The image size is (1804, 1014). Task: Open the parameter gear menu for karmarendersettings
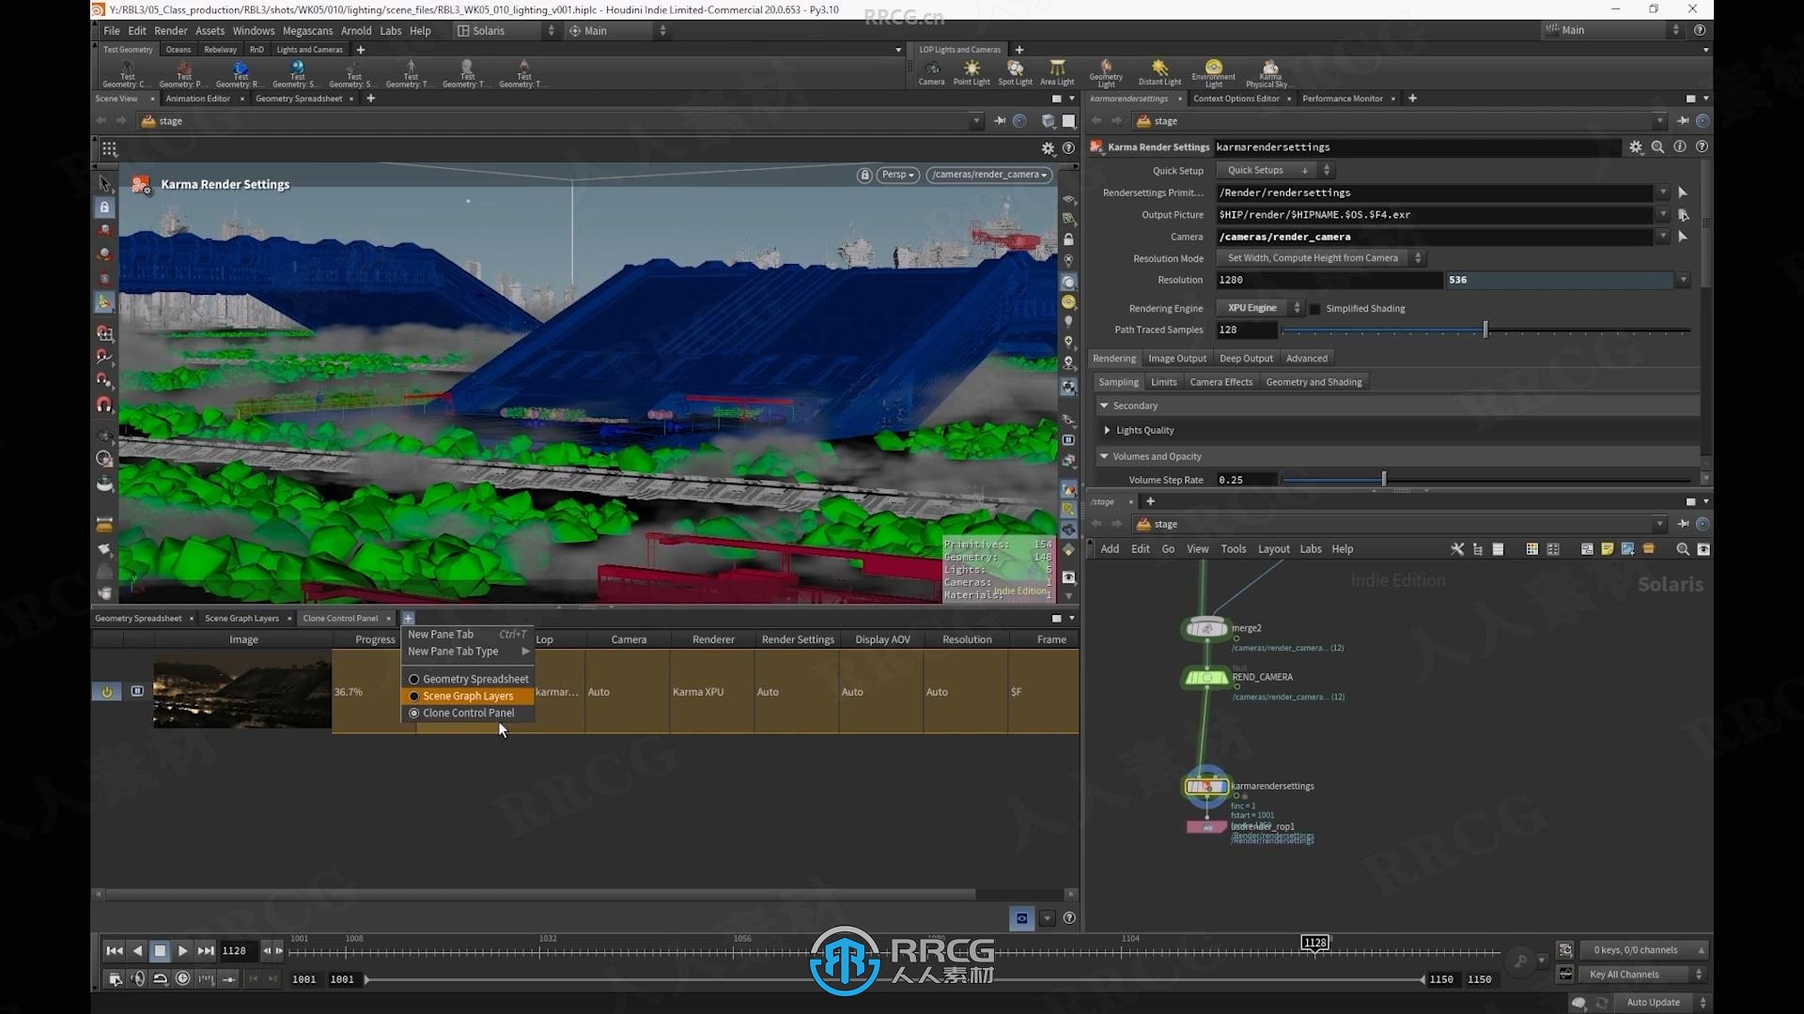[1636, 147]
